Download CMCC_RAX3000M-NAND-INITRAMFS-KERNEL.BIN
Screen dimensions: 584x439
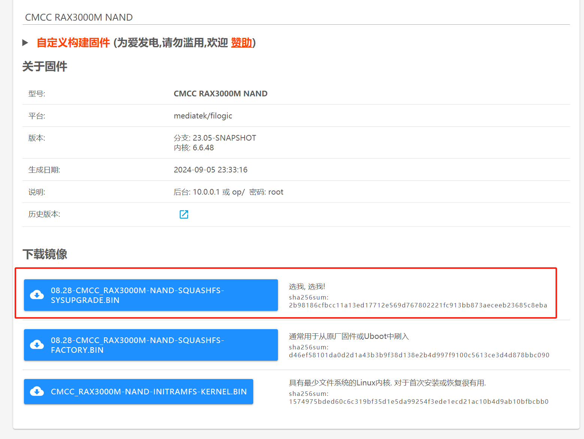pyautogui.click(x=148, y=392)
